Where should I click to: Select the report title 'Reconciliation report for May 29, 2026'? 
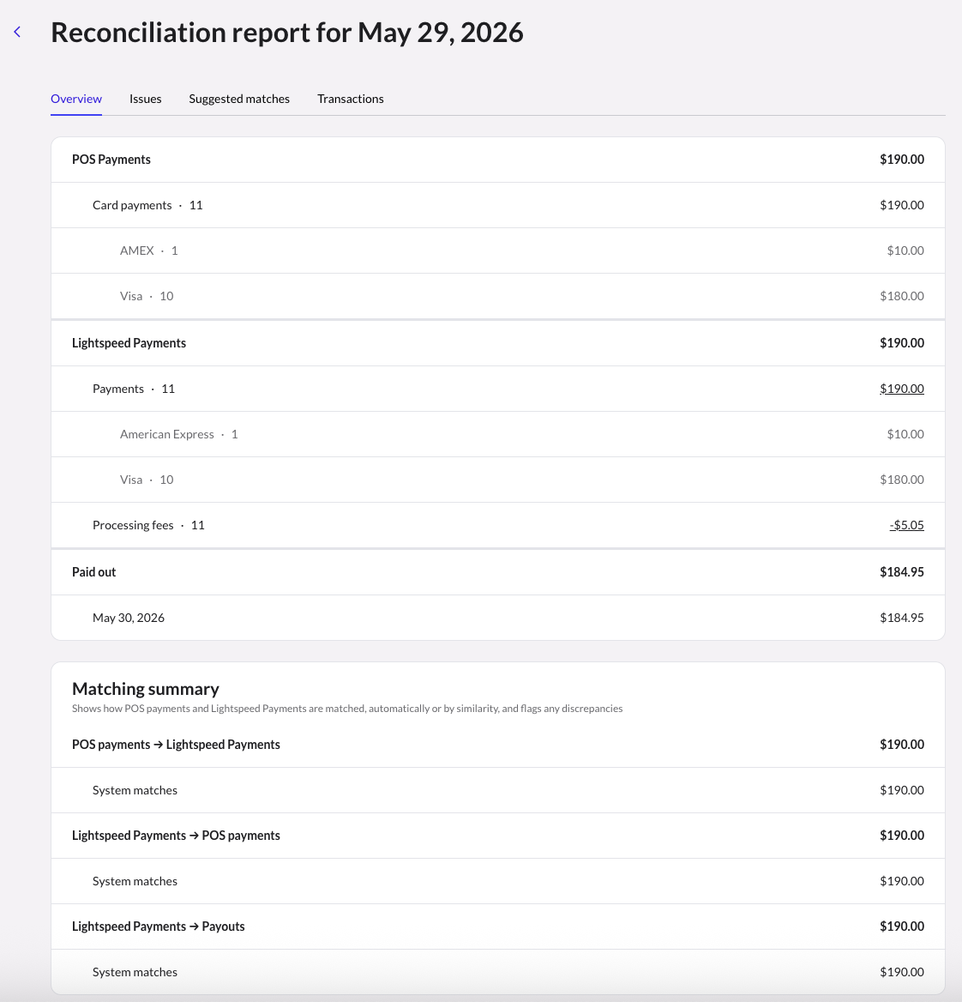[287, 32]
